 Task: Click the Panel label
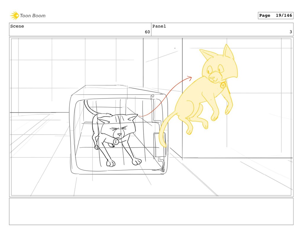pyautogui.click(x=159, y=26)
